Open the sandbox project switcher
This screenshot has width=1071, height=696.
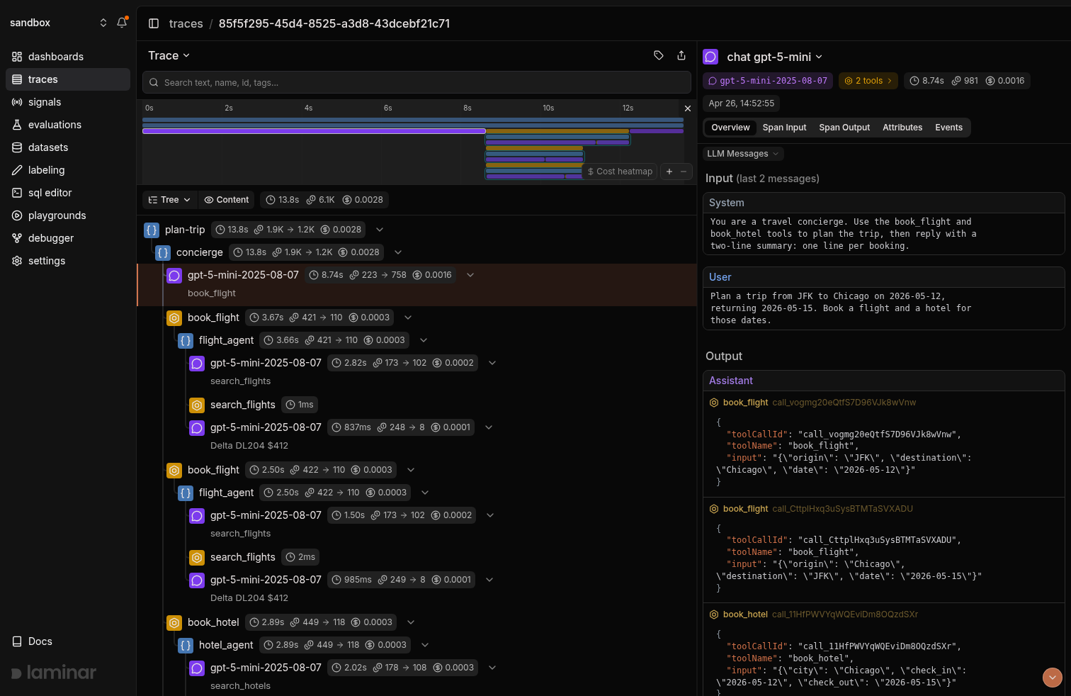(58, 23)
